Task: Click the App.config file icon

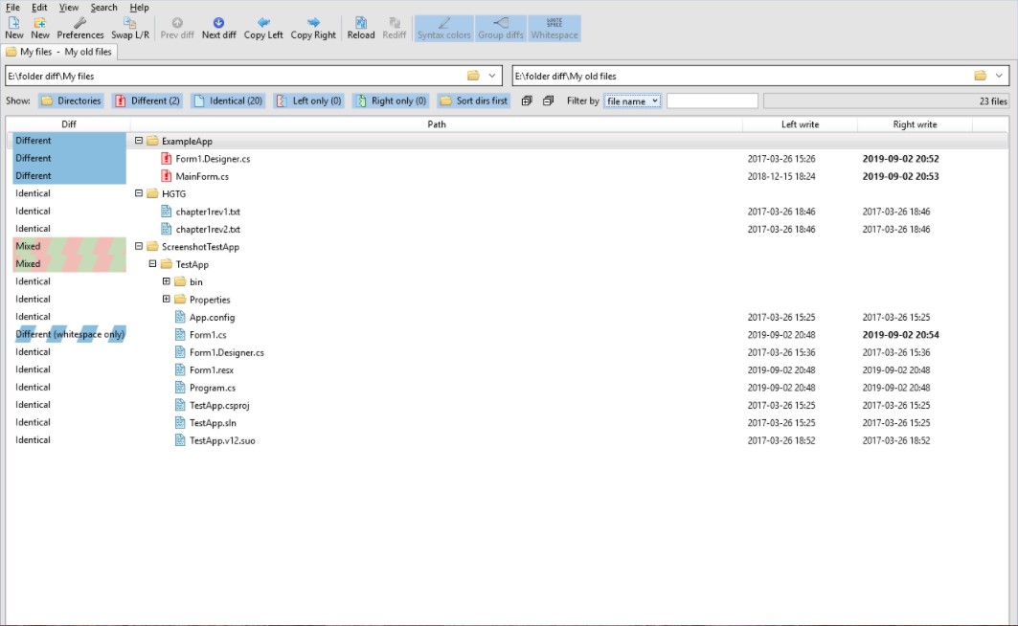Action: [x=180, y=317]
